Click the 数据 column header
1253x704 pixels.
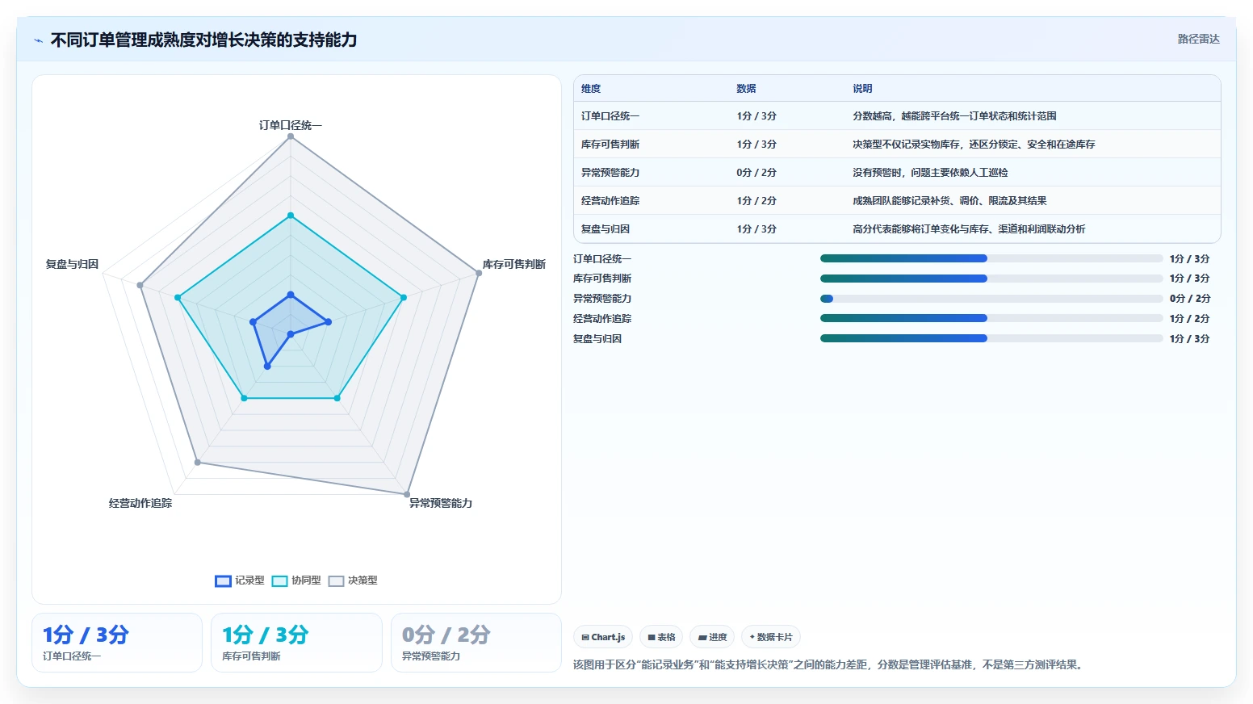click(746, 89)
